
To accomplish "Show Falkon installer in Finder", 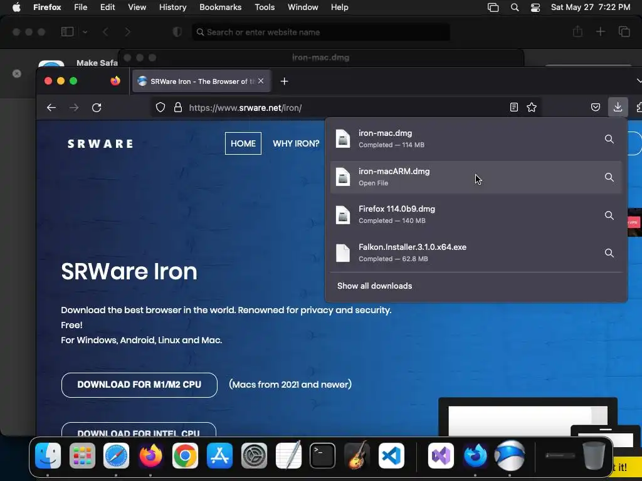I will click(609, 253).
